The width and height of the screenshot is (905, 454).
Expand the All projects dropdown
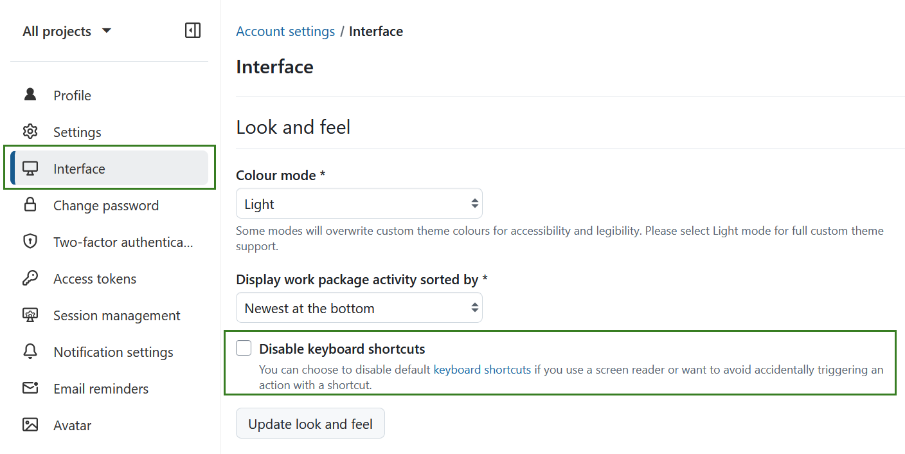pos(67,30)
